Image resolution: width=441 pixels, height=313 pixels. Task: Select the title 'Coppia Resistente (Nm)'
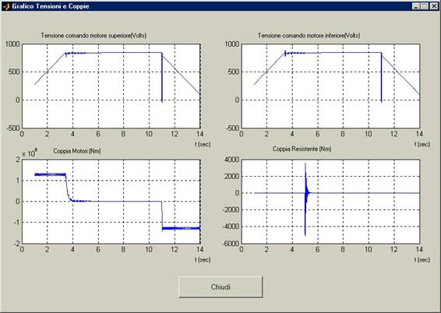(x=302, y=149)
